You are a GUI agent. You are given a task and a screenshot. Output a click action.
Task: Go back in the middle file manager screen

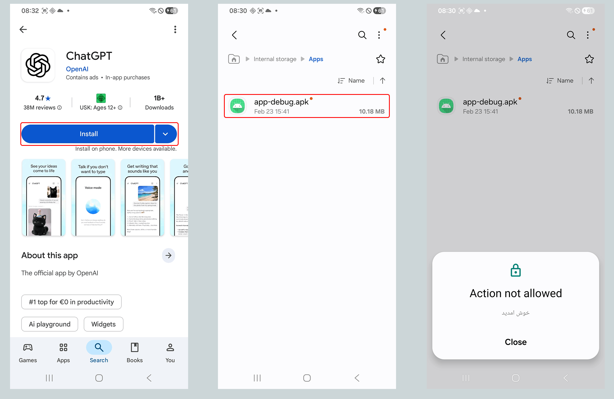point(235,35)
